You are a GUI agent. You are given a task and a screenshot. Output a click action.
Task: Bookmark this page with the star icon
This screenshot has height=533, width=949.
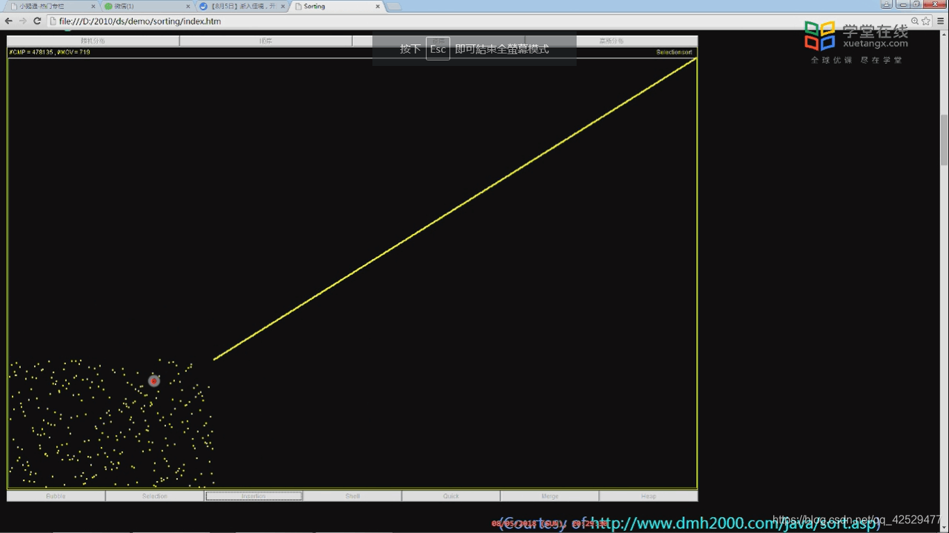(x=926, y=22)
